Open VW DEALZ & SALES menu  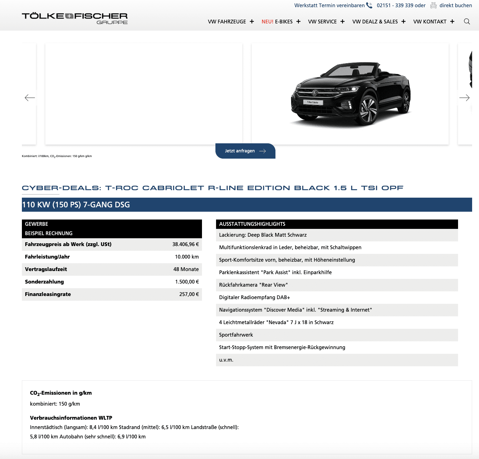375,22
